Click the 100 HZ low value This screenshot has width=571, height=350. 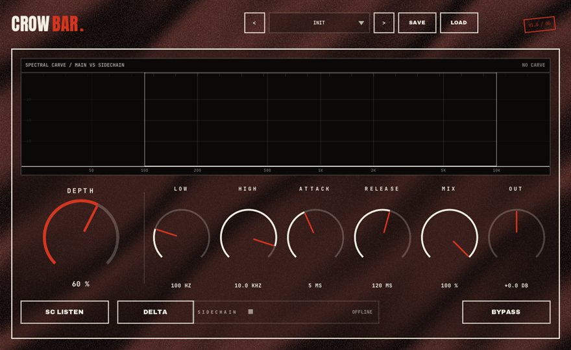[181, 286]
